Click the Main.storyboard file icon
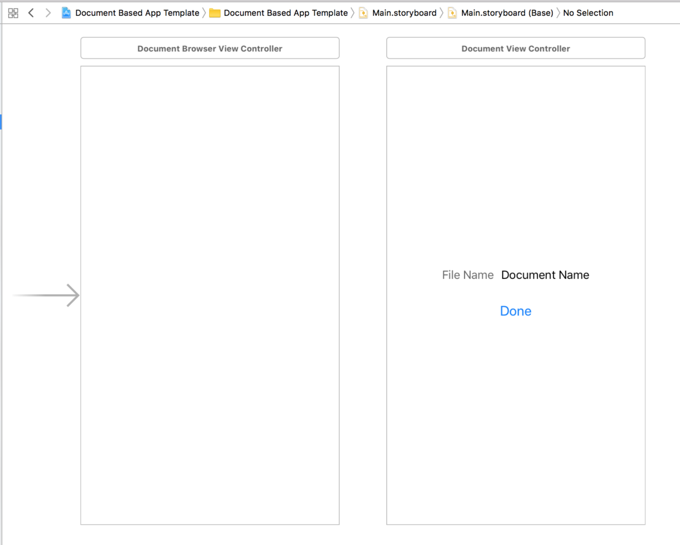 pos(363,12)
